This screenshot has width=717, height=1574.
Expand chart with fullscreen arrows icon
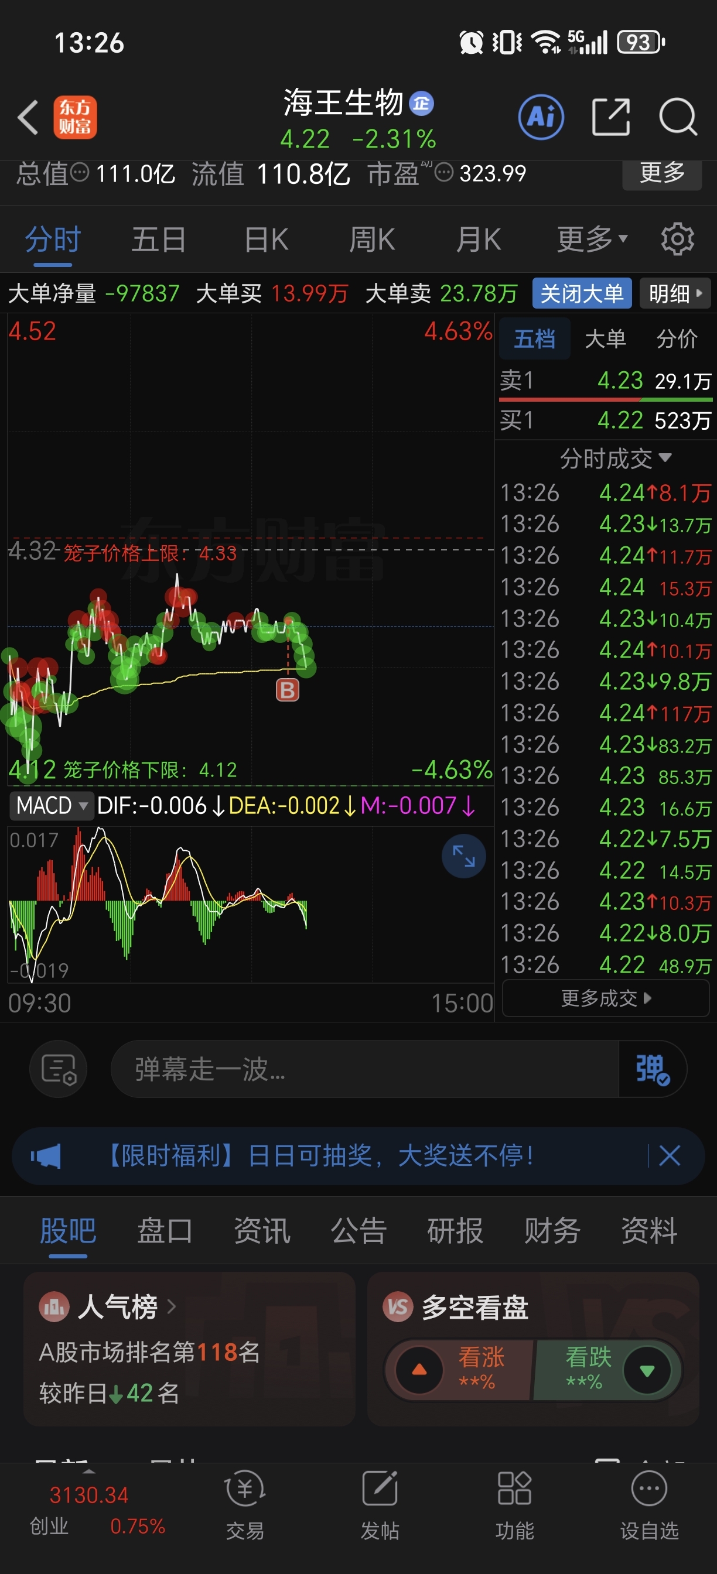click(463, 856)
